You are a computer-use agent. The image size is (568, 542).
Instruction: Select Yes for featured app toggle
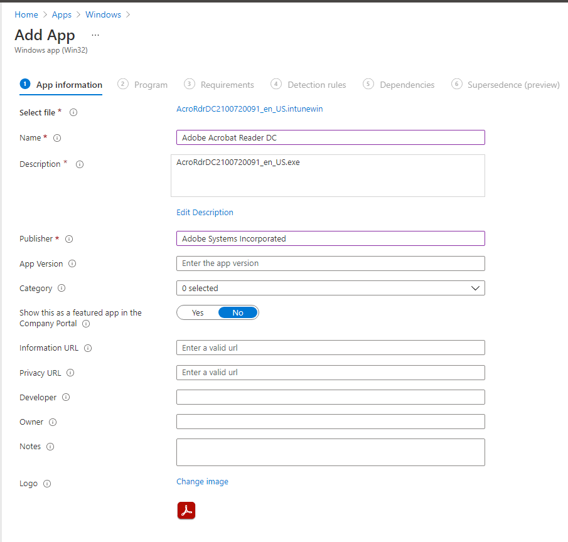198,313
